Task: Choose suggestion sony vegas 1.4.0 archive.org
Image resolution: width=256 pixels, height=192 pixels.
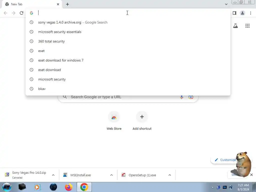Action: 128,22
